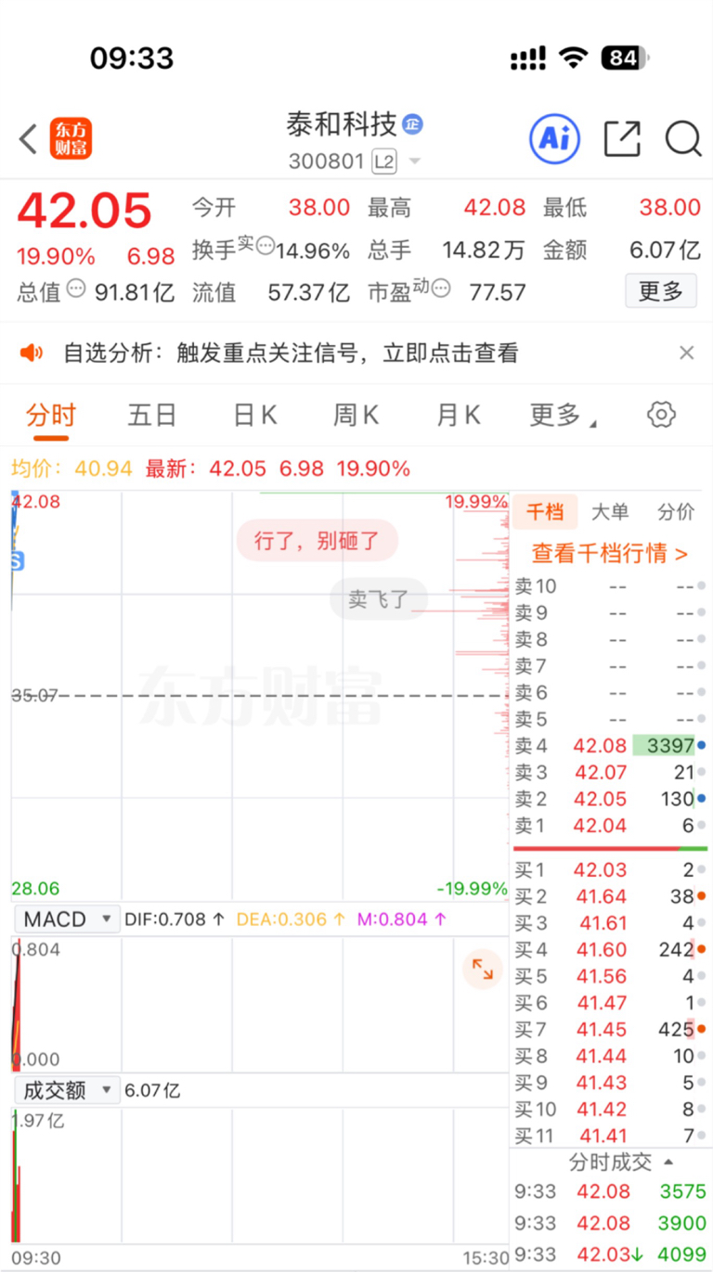
Task: Open 查看千档行情 link
Action: (610, 554)
